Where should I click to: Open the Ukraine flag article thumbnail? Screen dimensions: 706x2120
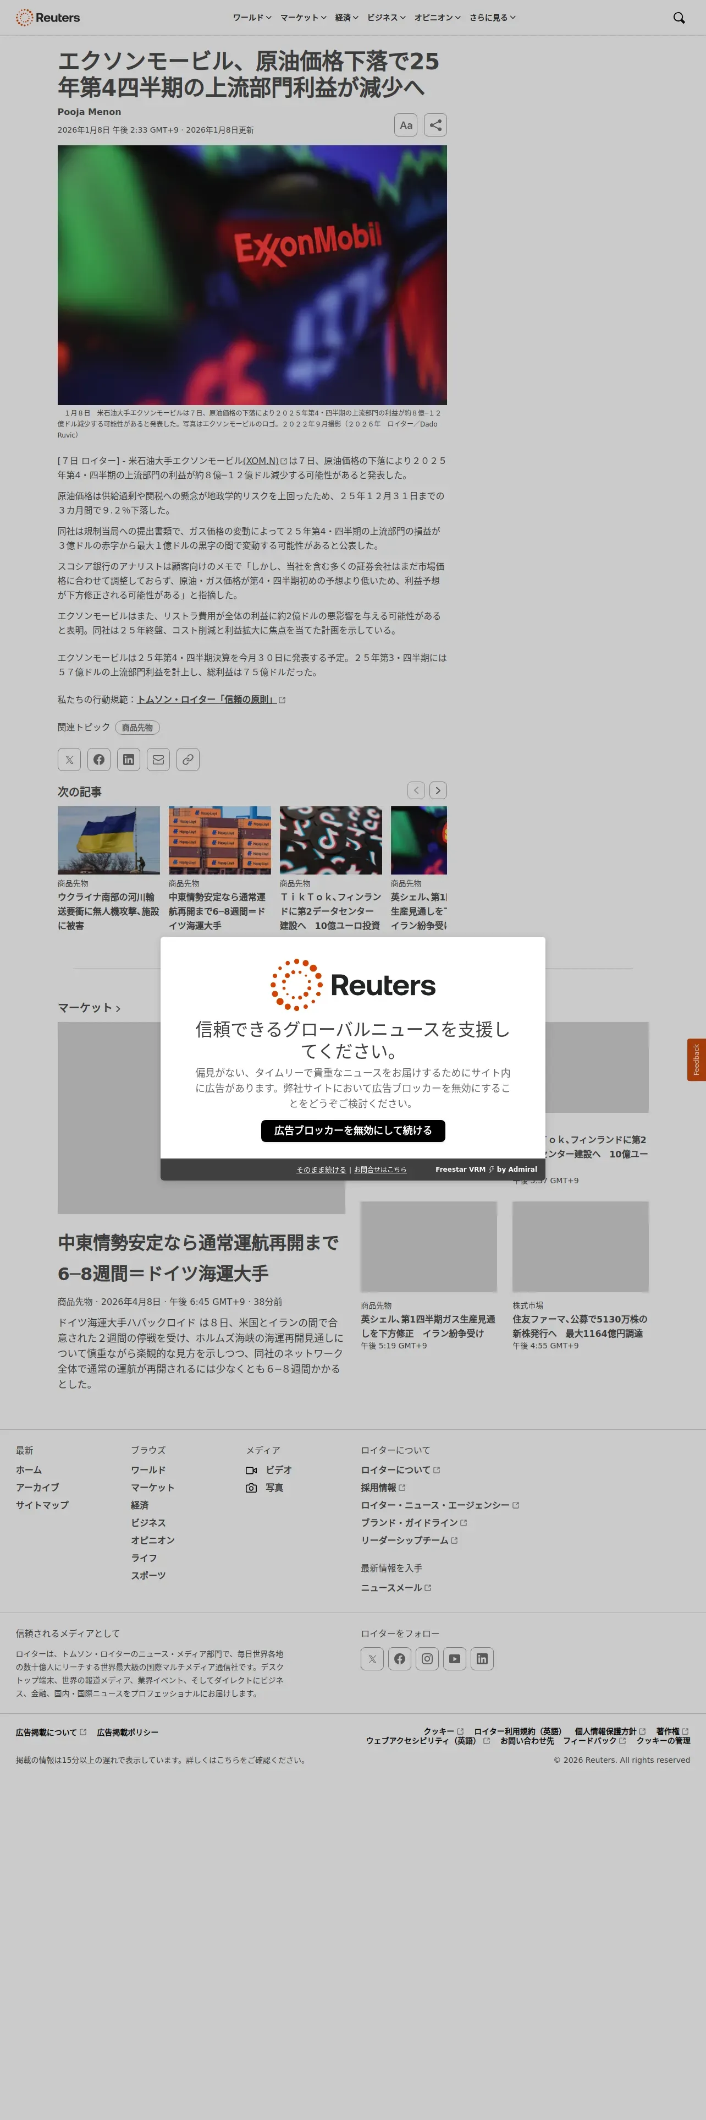[x=108, y=840]
